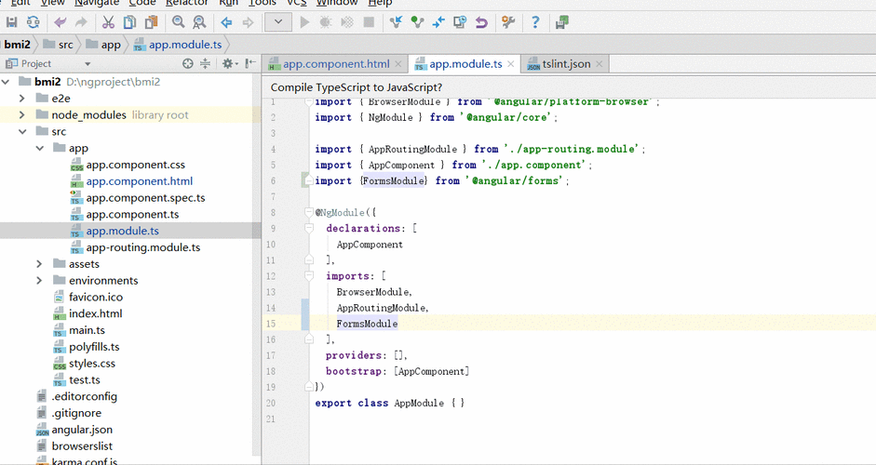Open the VCS menu
The image size is (876, 465).
297,3
